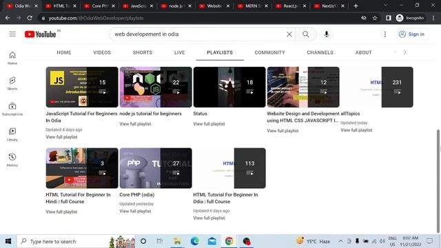Switch to the VIDEOS tab
Viewport: 441px width, 248px height.
point(102,52)
